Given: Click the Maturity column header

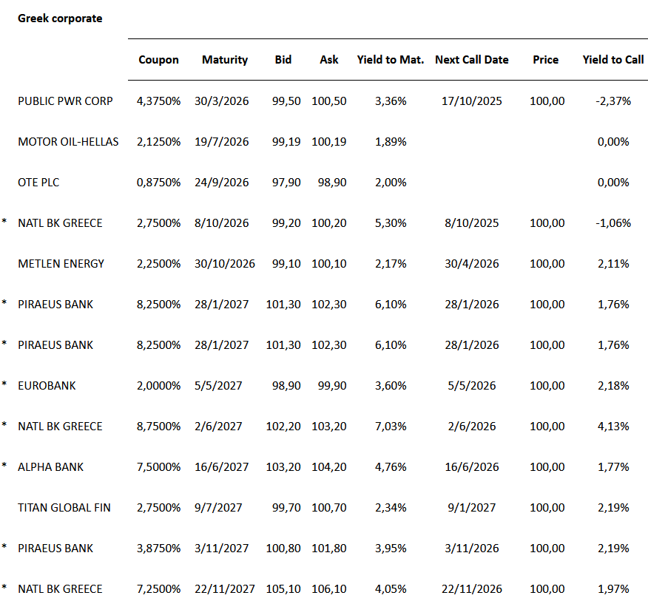Looking at the screenshot, I should click(225, 60).
